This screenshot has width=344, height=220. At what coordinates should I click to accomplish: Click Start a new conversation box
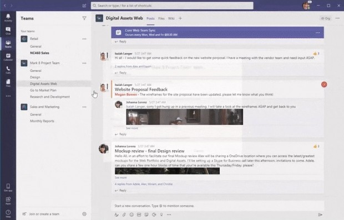217,206
